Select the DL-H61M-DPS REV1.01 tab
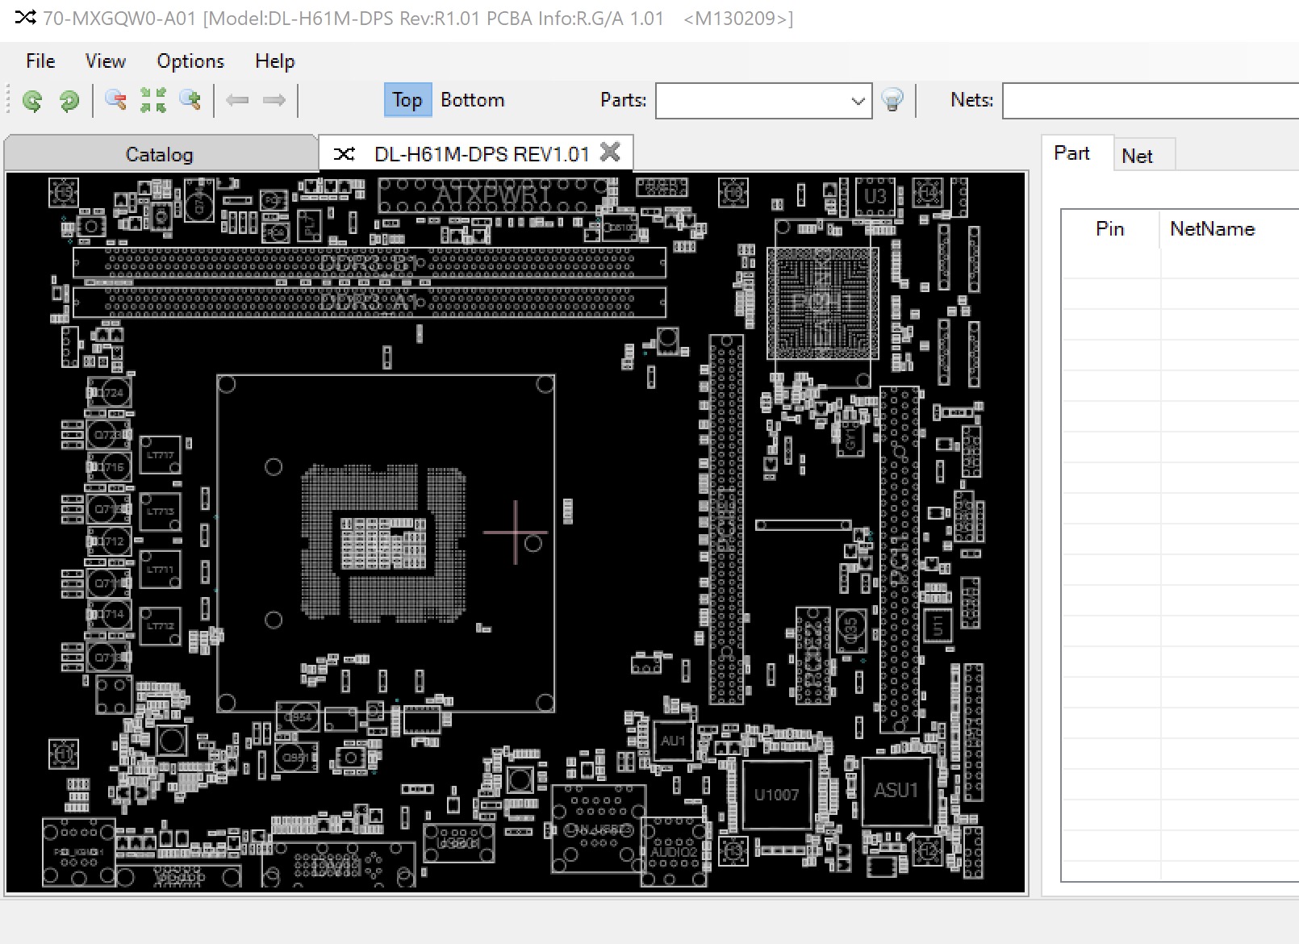The image size is (1299, 944). (x=480, y=152)
